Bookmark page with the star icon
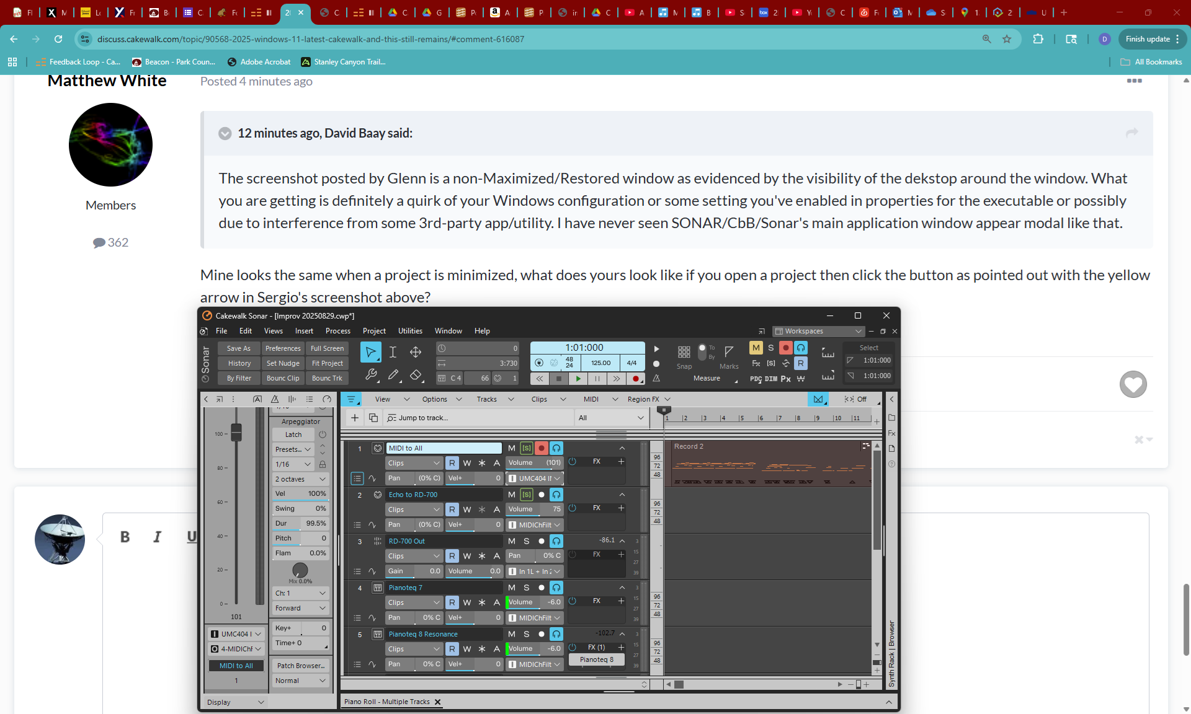The height and width of the screenshot is (714, 1191). click(1007, 39)
